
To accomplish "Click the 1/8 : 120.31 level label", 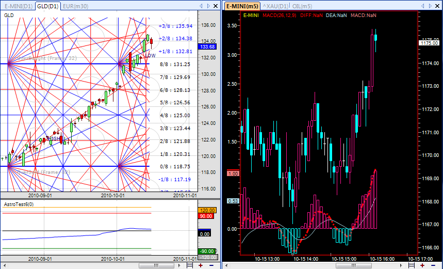I will [x=175, y=154].
